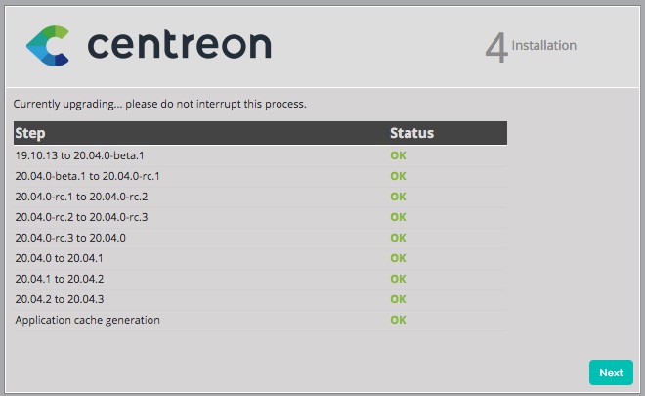
Task: Click the 'Currently upgrading' notice text
Action: tap(160, 103)
